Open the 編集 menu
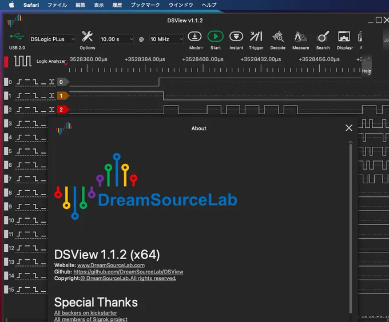The width and height of the screenshot is (389, 322). 81,5
